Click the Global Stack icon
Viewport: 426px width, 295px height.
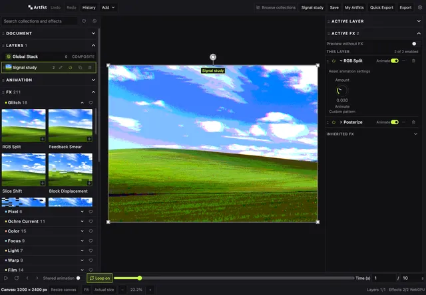[x=9, y=56]
